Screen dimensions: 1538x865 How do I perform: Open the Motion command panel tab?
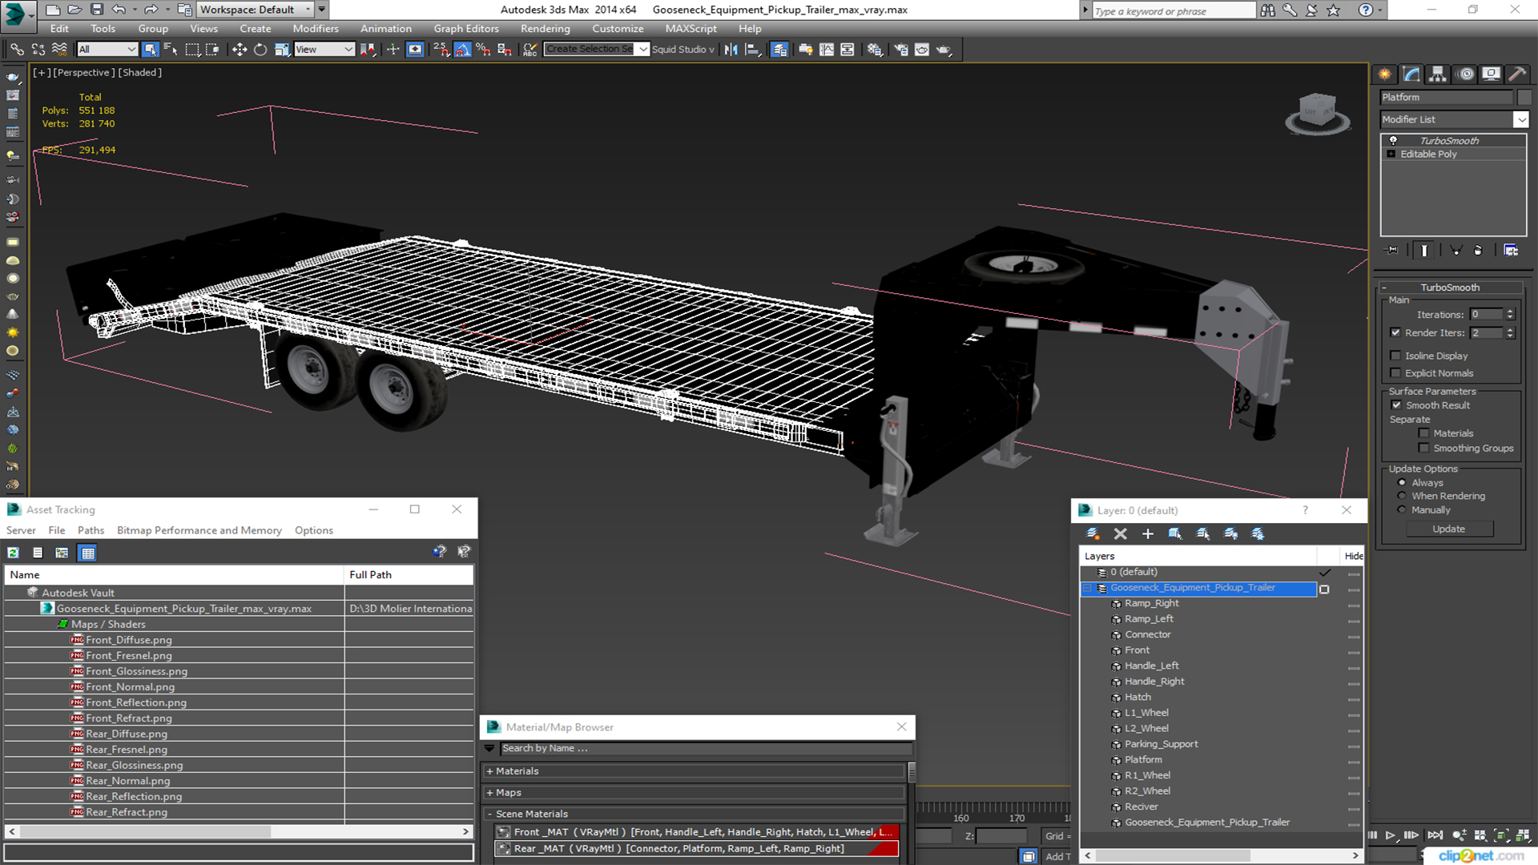1466,74
